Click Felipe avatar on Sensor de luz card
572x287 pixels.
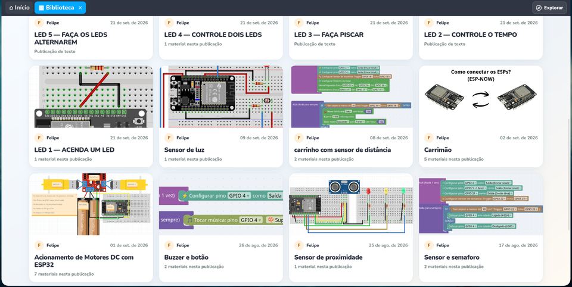coord(169,138)
